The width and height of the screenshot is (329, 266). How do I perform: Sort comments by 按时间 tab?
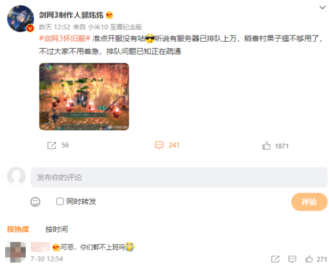tap(57, 229)
